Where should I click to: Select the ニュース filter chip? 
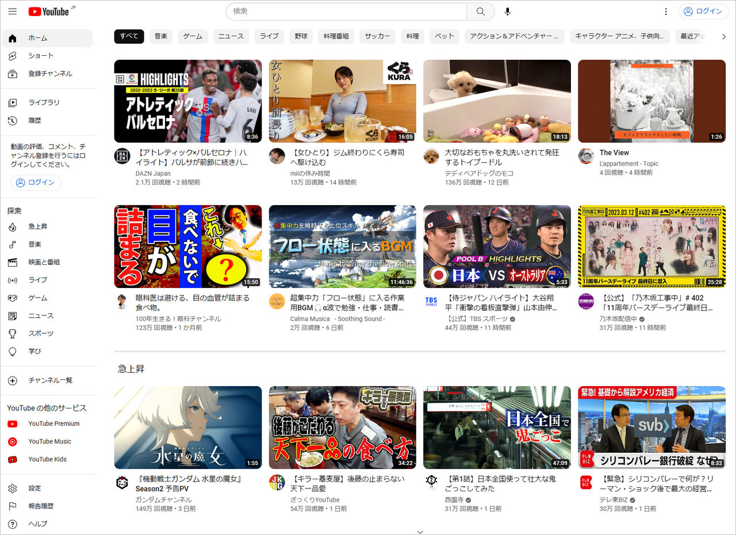coord(231,36)
